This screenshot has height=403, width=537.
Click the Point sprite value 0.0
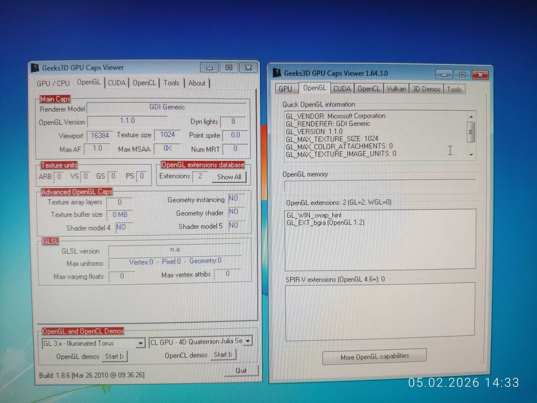click(x=235, y=135)
